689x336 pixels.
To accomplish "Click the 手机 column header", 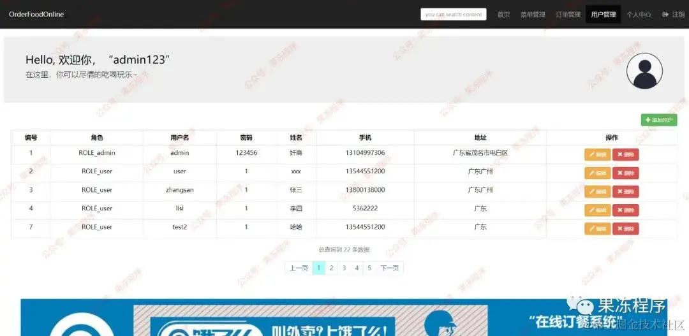I will 365,138.
